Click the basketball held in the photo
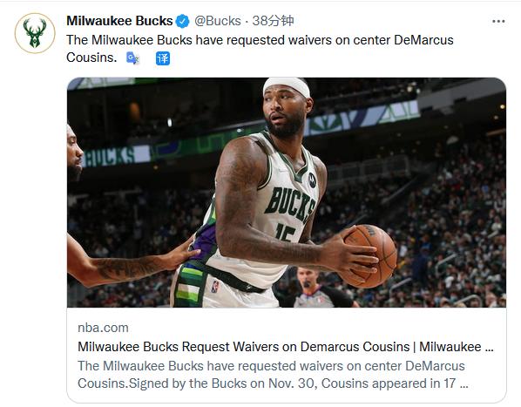The width and height of the screenshot is (521, 407). (x=369, y=256)
